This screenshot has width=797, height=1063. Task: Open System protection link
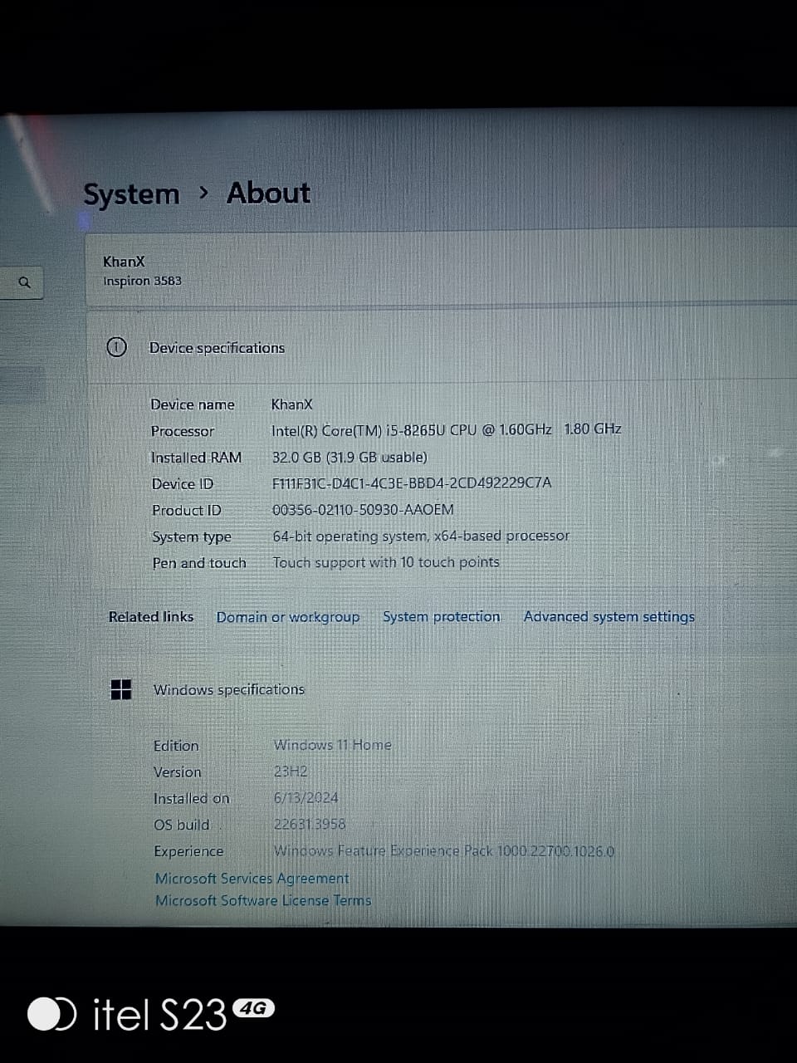[441, 616]
